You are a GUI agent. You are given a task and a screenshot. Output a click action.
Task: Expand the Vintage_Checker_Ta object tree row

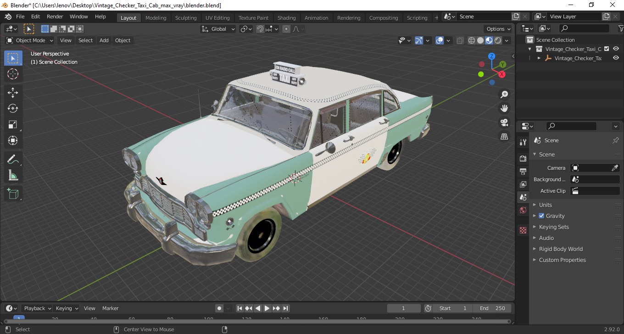point(539,58)
